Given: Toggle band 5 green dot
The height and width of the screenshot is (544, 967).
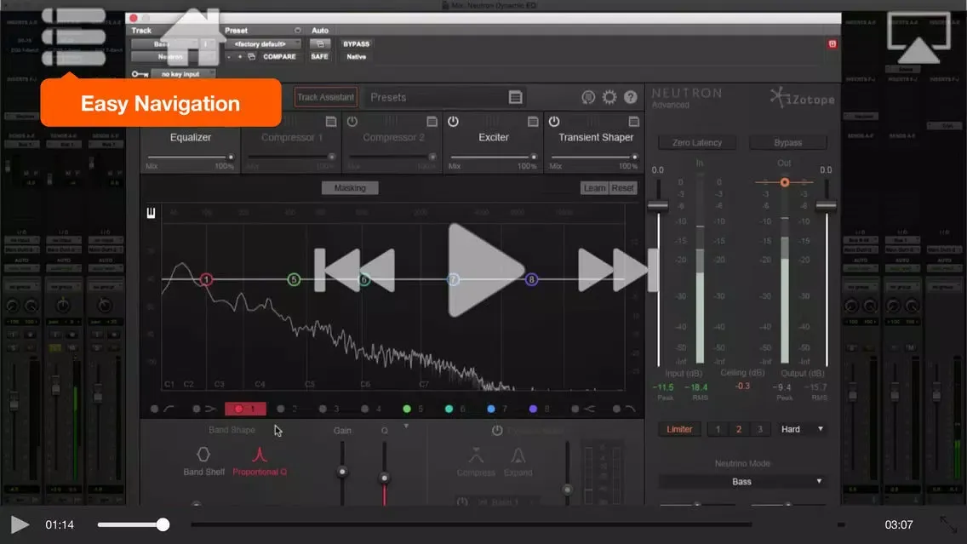Looking at the screenshot, I should pyautogui.click(x=406, y=409).
